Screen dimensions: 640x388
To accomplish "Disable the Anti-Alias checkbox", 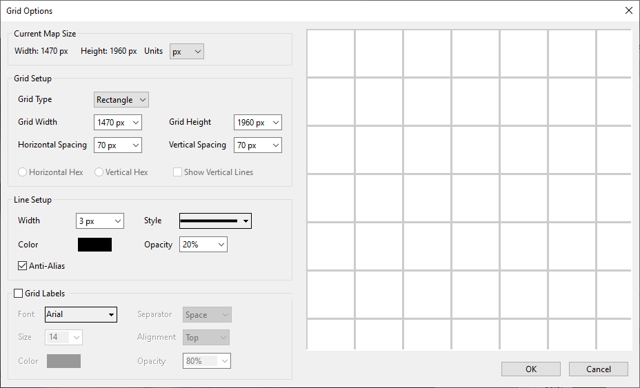I will coord(23,266).
